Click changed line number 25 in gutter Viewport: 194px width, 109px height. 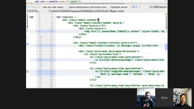(x=51, y=71)
